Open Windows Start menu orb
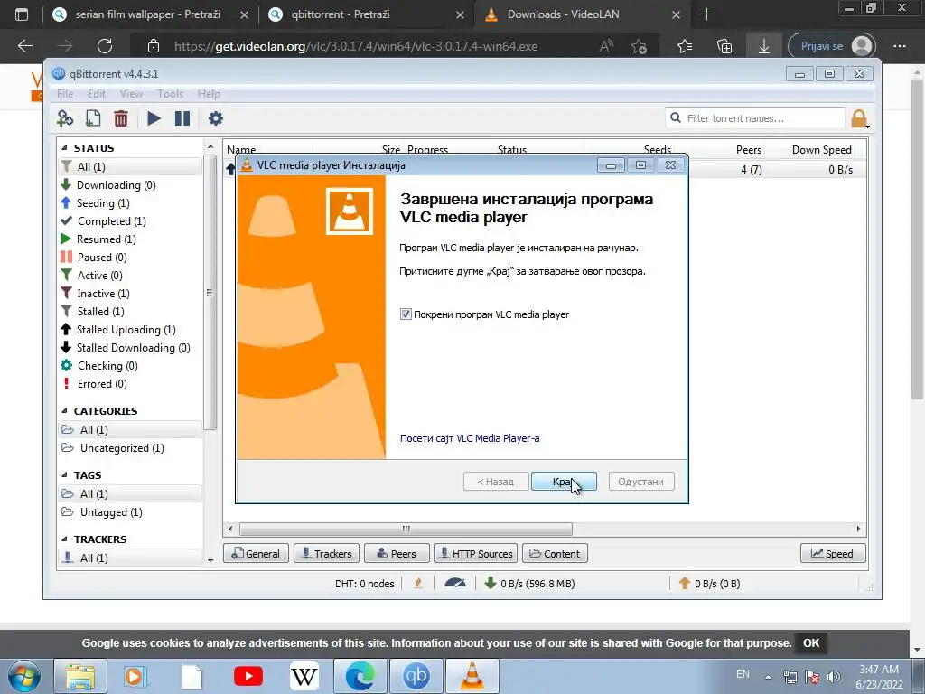925x694 pixels. point(23,676)
